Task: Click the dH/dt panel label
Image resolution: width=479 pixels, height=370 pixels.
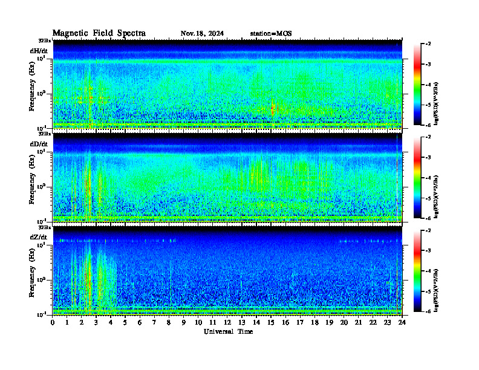Action: [39, 51]
